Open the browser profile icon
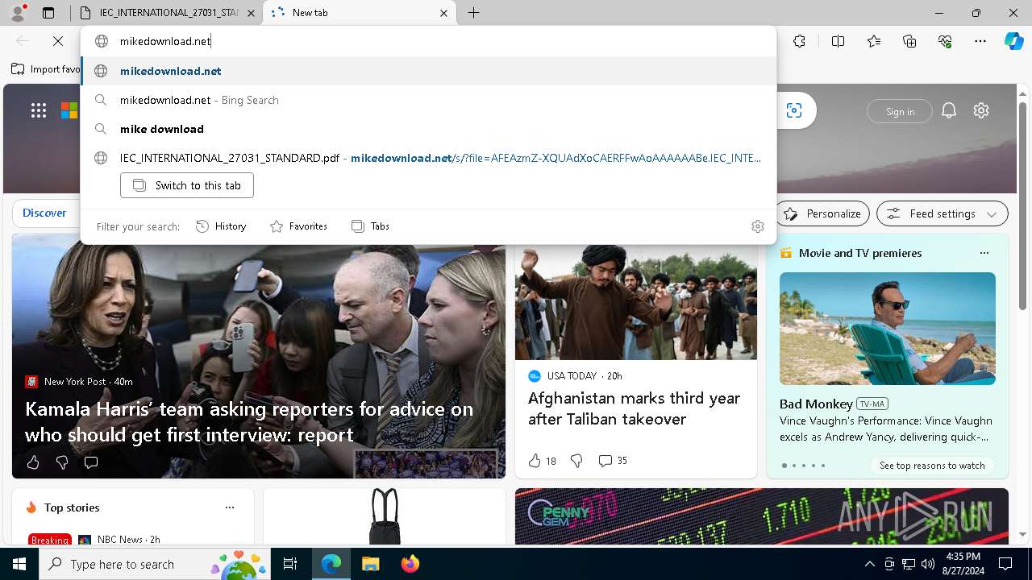This screenshot has width=1032, height=580. tap(18, 12)
